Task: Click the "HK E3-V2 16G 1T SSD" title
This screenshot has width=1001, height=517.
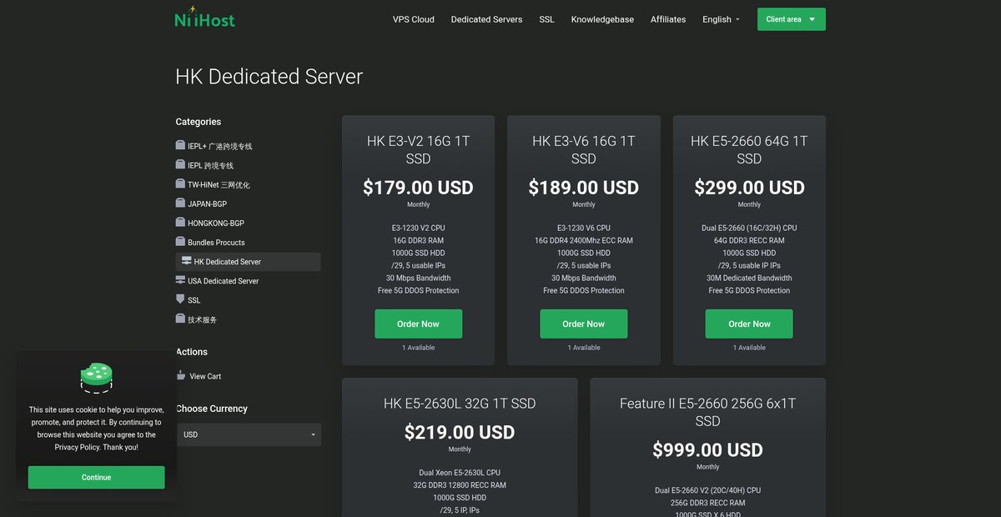Action: pos(418,150)
